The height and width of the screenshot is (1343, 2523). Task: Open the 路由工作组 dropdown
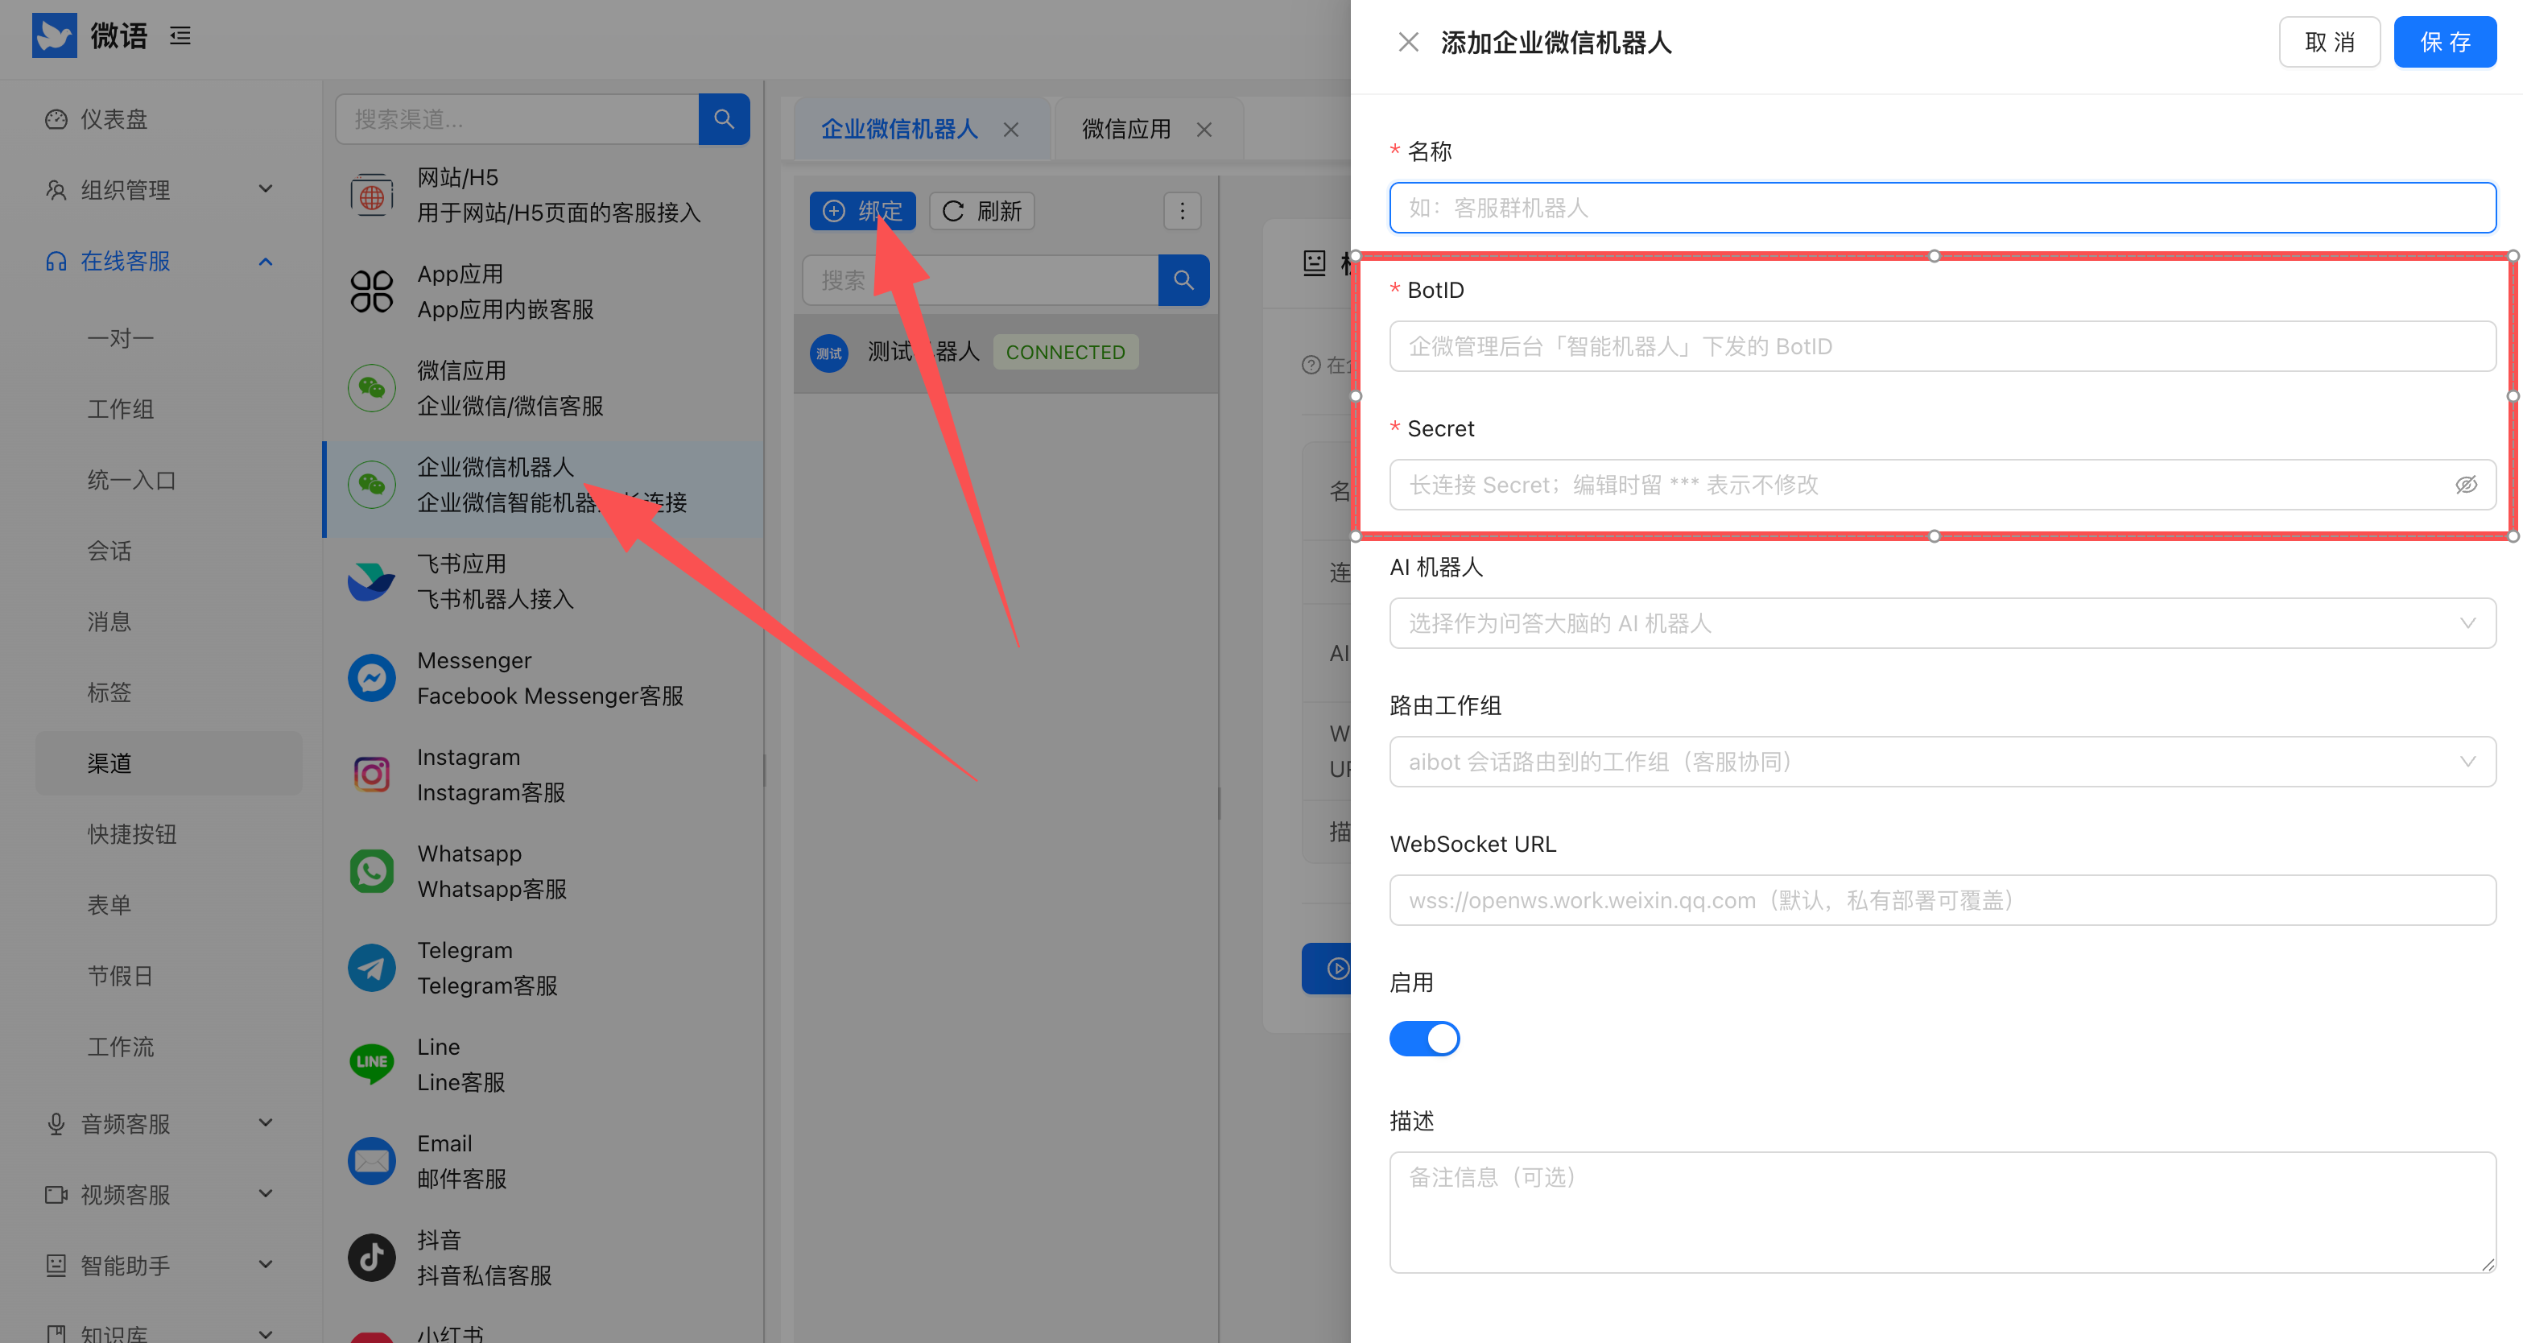pos(1943,762)
